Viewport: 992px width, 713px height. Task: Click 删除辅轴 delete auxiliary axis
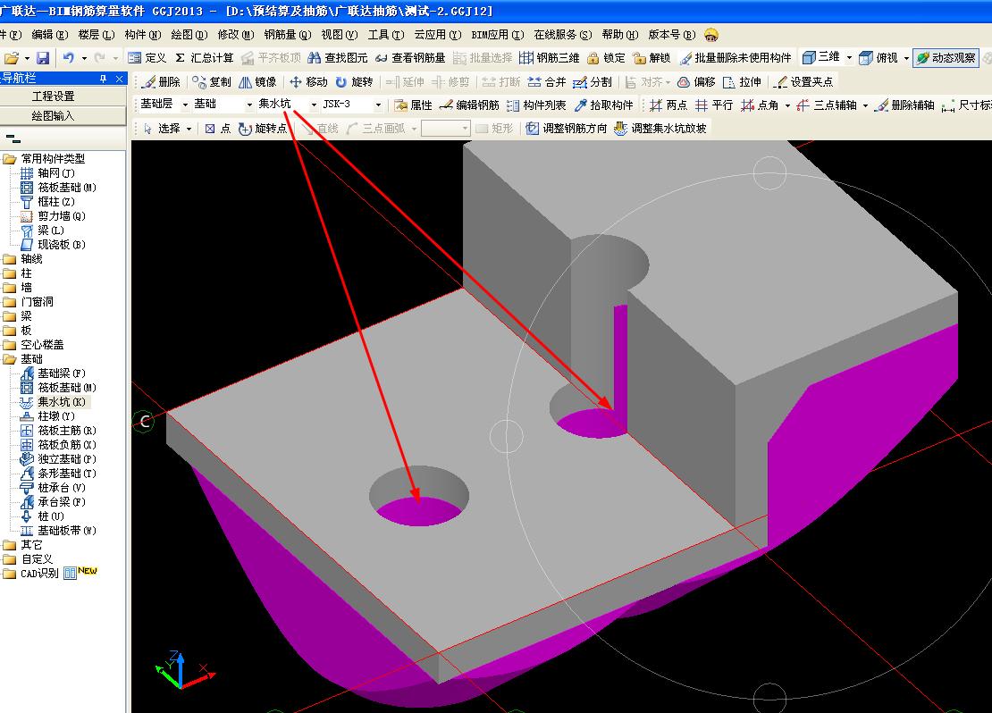[x=904, y=105]
